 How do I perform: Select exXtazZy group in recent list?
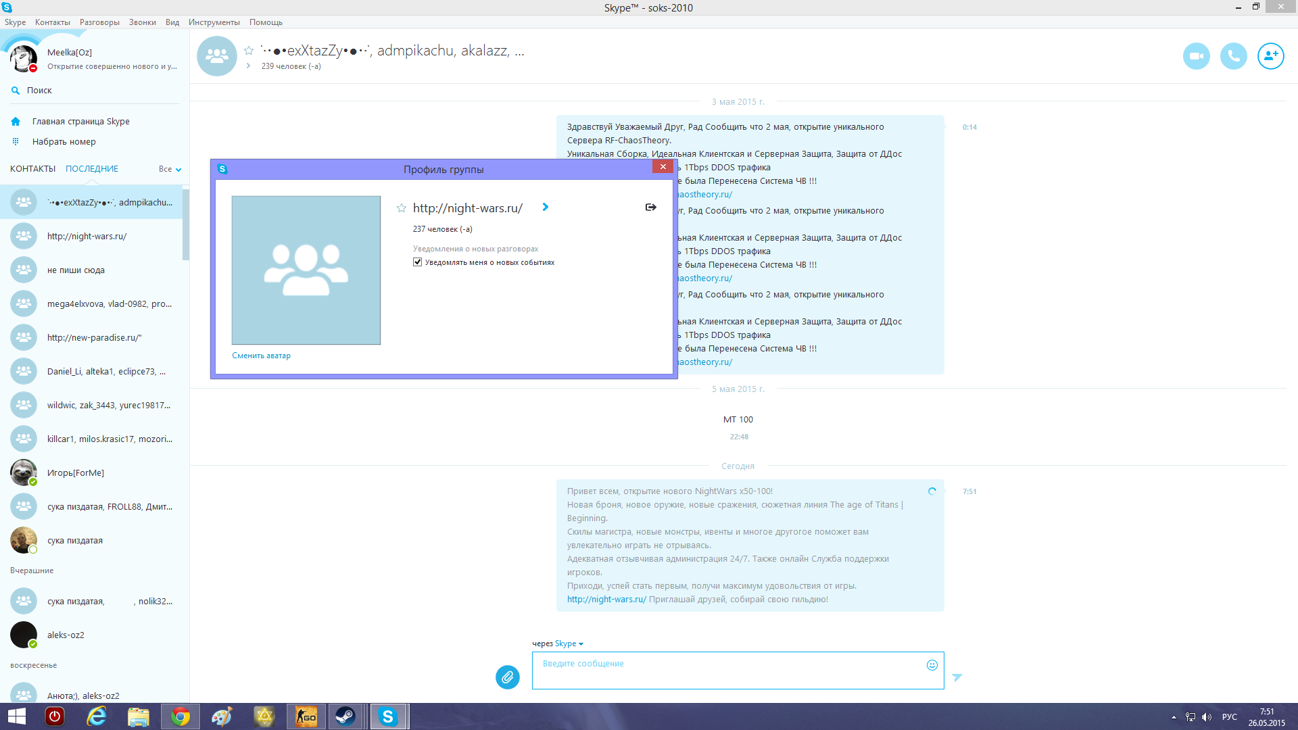(91, 203)
